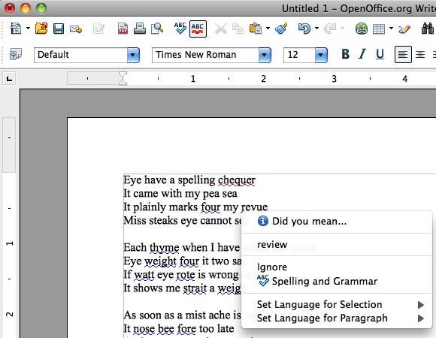Click the Print printer icon

pos(140,29)
